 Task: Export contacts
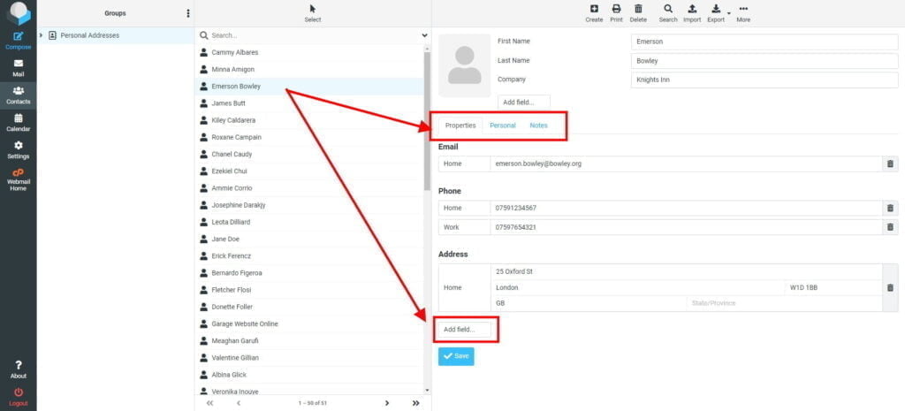[716, 13]
